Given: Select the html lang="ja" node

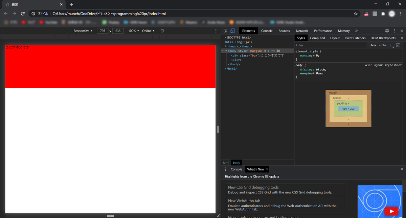Looking at the screenshot, I should click(x=239, y=42).
